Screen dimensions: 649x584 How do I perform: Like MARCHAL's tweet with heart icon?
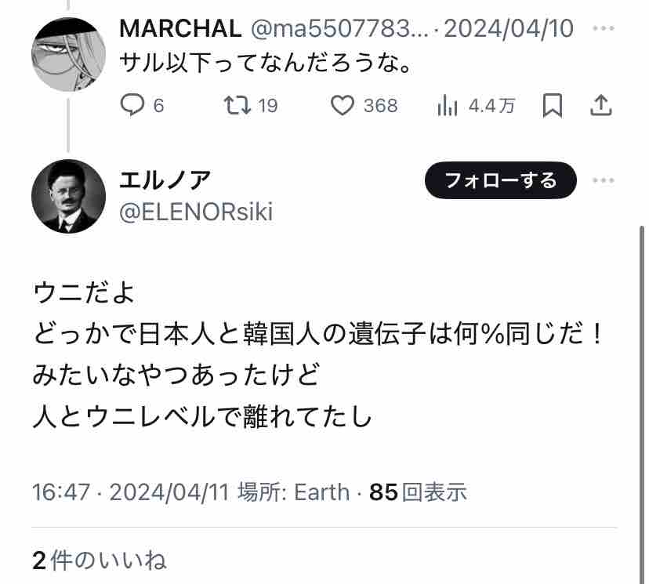[364, 105]
